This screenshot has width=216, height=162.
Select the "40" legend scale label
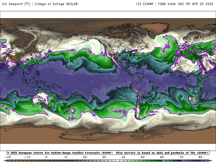coord(123,157)
